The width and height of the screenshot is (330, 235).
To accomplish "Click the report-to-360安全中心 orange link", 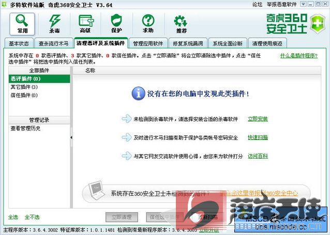I will [x=259, y=193].
